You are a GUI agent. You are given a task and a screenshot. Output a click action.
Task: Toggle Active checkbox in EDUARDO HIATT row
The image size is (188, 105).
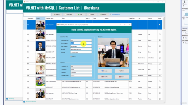160,52
